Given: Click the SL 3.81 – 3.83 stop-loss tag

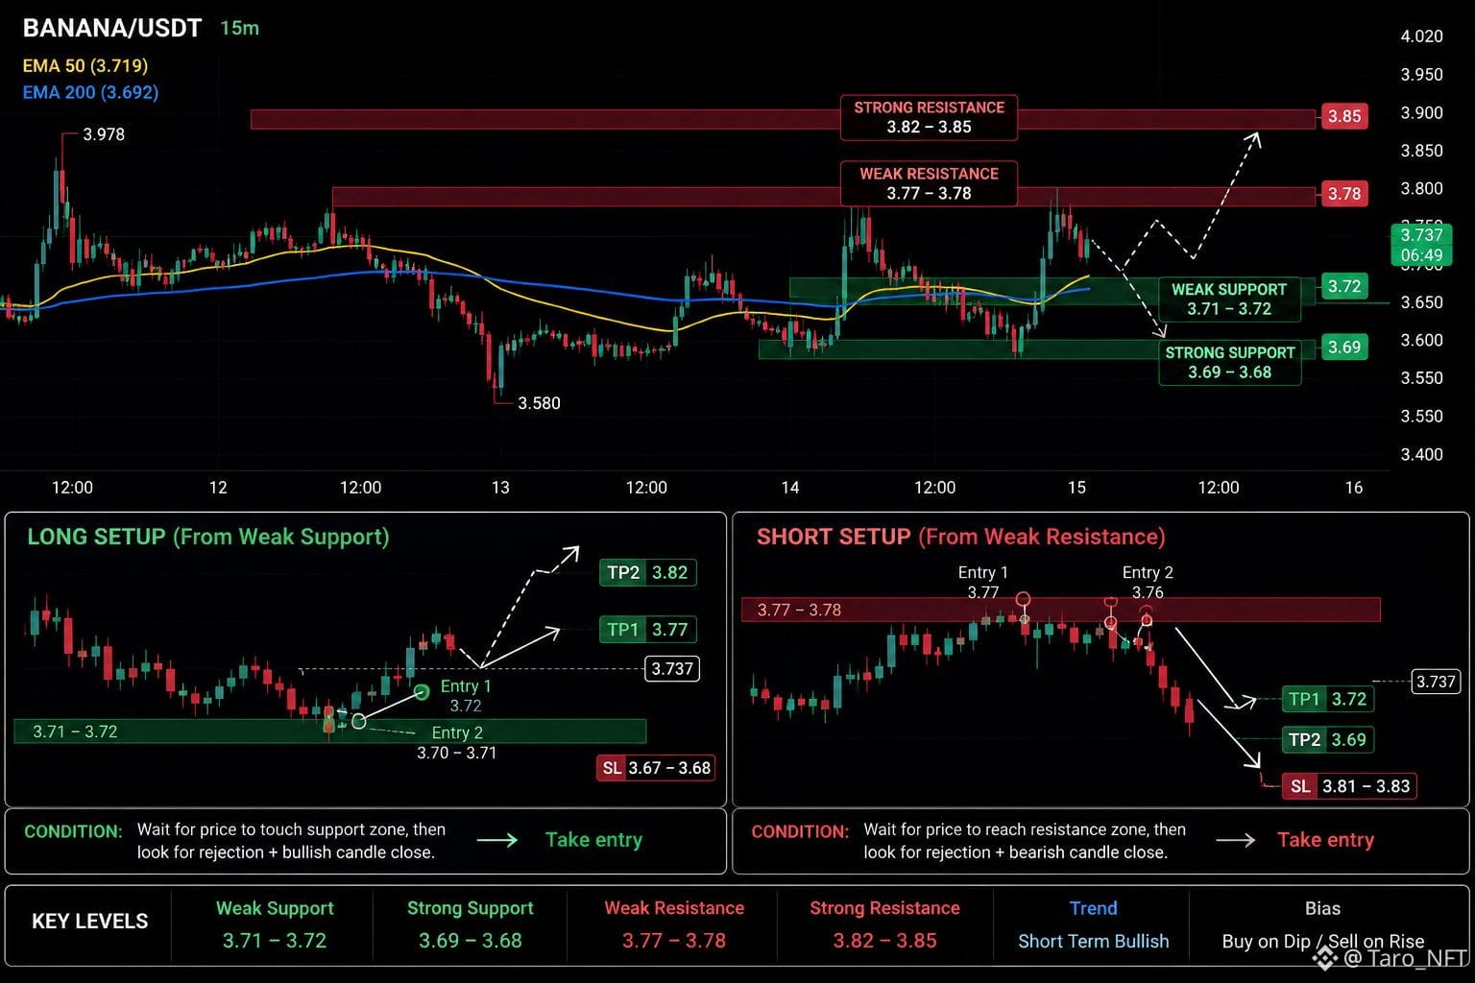Looking at the screenshot, I should click(1349, 786).
